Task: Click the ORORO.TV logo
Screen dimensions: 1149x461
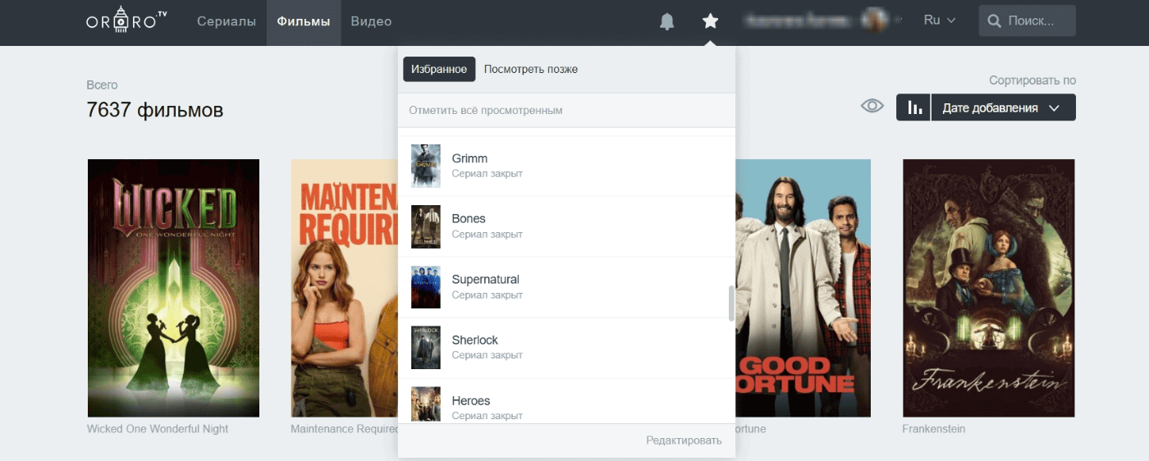Action: click(x=126, y=18)
